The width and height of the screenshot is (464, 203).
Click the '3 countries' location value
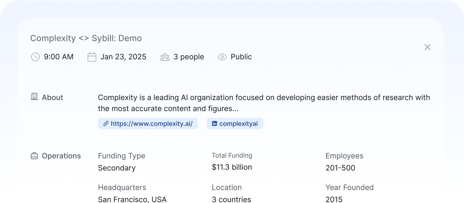[x=231, y=200]
